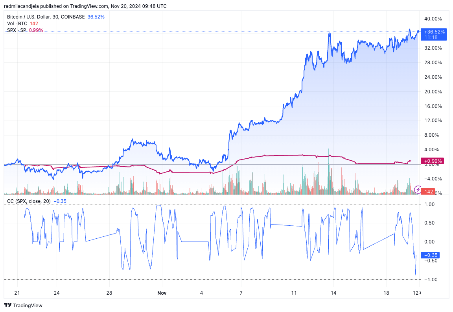Click the 18 date label on the time axis
Screen dimensions: 453x312
(x=386, y=293)
